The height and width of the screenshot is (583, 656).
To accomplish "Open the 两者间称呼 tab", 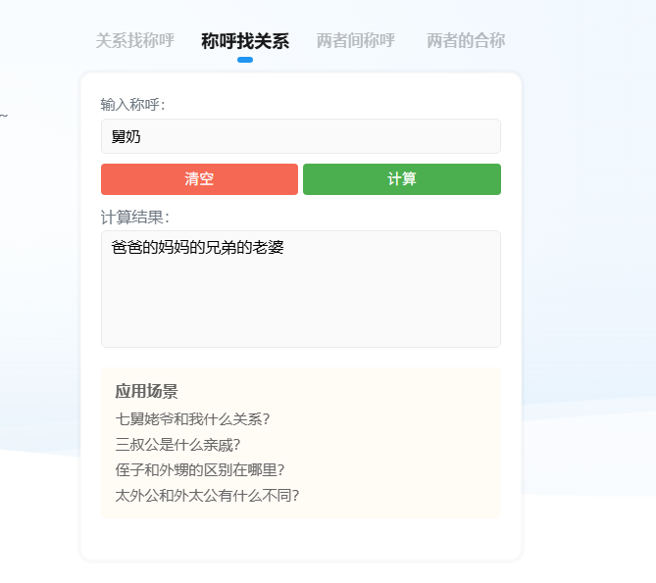I will [x=355, y=41].
